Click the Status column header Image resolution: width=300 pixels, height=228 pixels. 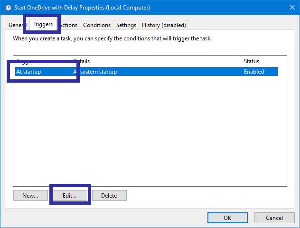click(259, 61)
